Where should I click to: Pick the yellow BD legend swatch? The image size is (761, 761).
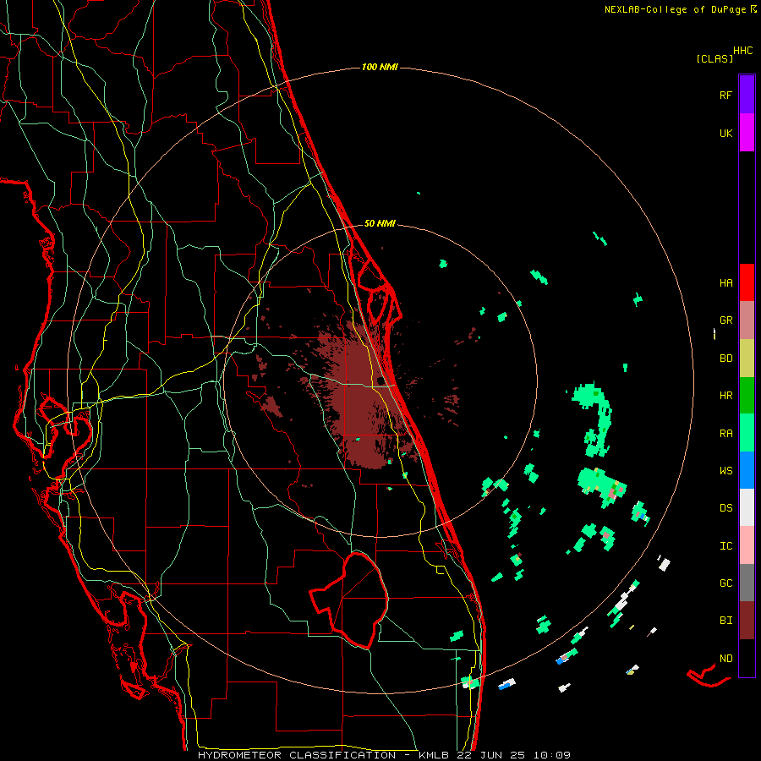coord(747,359)
